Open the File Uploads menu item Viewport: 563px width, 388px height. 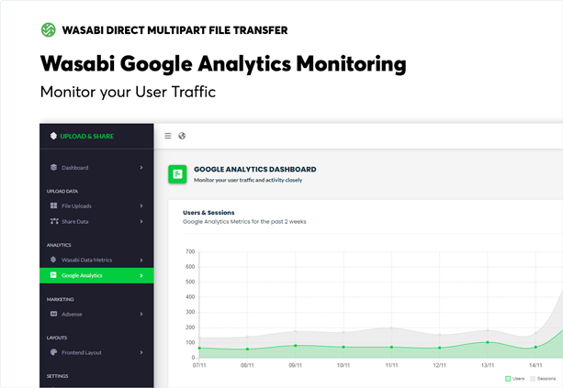[96, 205]
